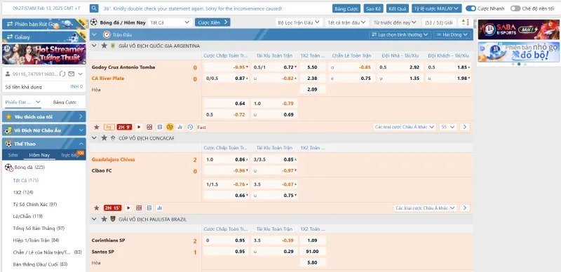
Task: Open the Hot Streamer Tướng Thuật banner
Action: click(44, 54)
